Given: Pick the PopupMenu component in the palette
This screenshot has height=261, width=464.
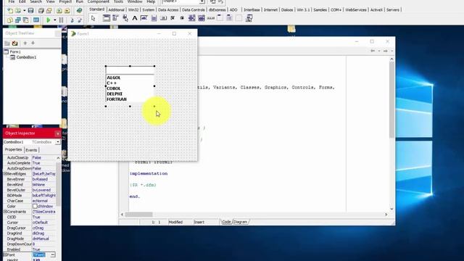Looking at the screenshot, I should (x=125, y=18).
